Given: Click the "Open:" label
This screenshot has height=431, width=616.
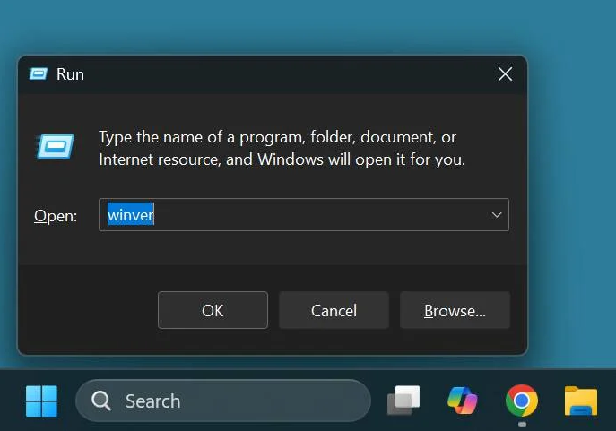Looking at the screenshot, I should tap(56, 216).
